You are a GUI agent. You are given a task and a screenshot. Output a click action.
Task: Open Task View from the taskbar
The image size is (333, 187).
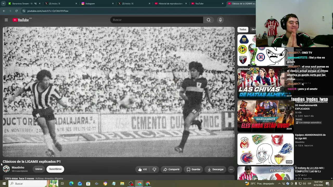click(x=62, y=184)
